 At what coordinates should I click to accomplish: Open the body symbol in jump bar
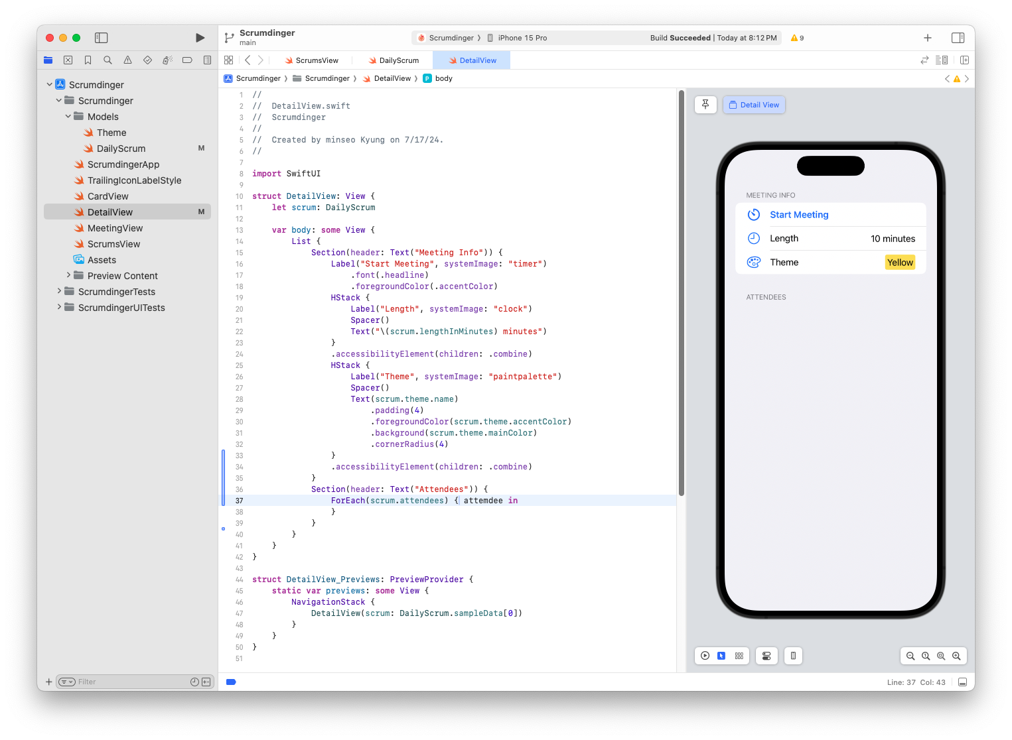tap(438, 78)
